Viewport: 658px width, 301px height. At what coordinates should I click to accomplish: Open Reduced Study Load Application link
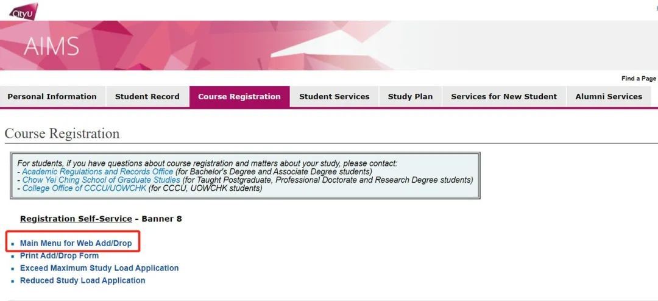pos(83,280)
